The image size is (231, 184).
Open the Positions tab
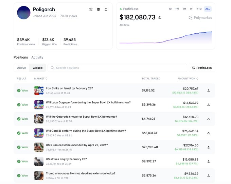(x=21, y=57)
